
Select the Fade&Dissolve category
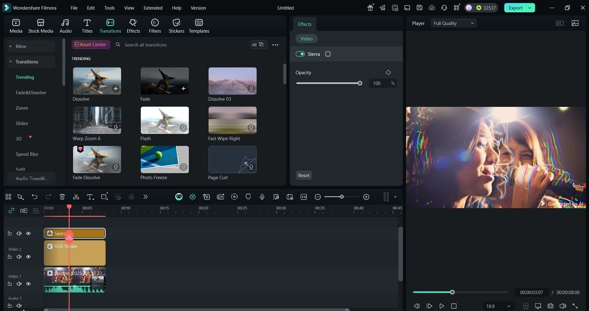(31, 92)
